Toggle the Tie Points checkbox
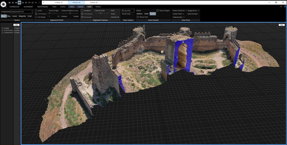Screen dimensions: 287x145 click(36, 17)
